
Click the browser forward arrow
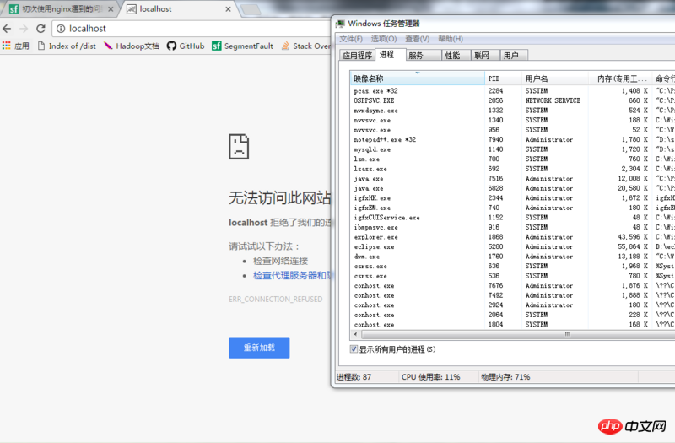click(x=24, y=29)
